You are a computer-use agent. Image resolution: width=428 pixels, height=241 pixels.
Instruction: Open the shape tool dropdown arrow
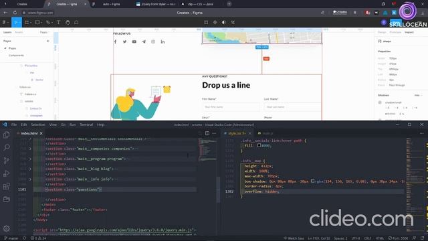click(x=41, y=22)
